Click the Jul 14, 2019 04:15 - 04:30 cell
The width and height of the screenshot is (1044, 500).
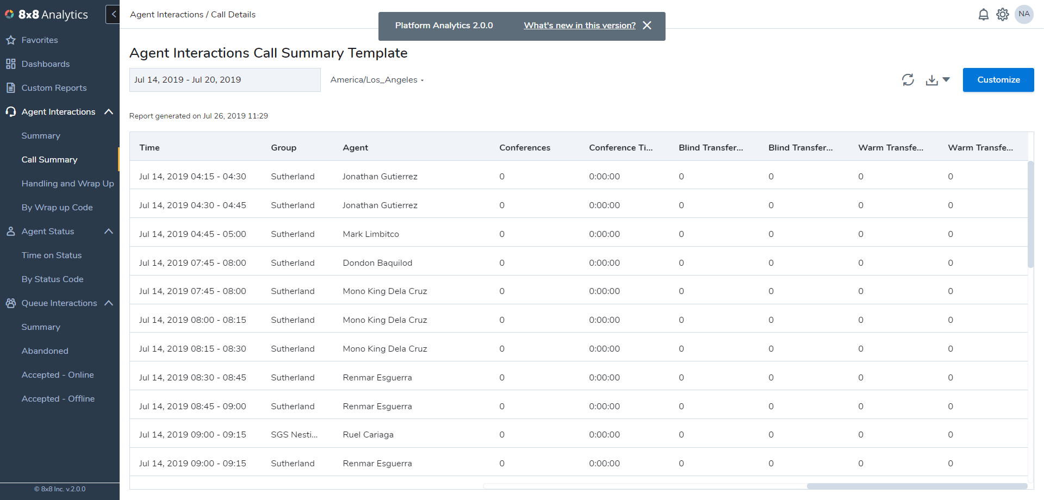pyautogui.click(x=192, y=177)
